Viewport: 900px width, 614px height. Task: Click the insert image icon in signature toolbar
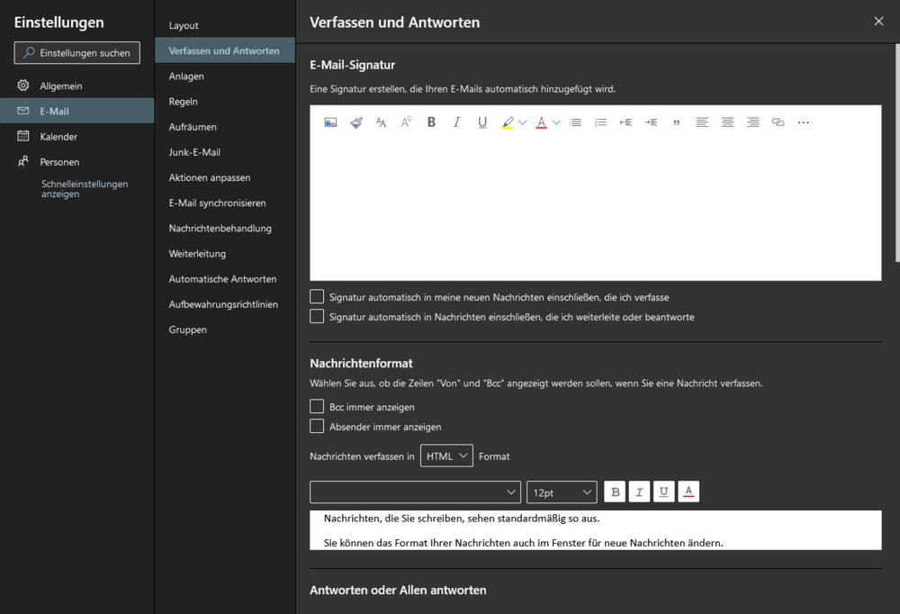(330, 122)
